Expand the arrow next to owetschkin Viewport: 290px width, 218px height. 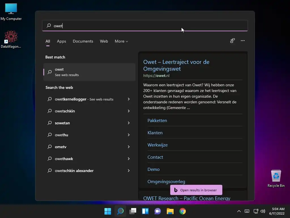point(129,111)
